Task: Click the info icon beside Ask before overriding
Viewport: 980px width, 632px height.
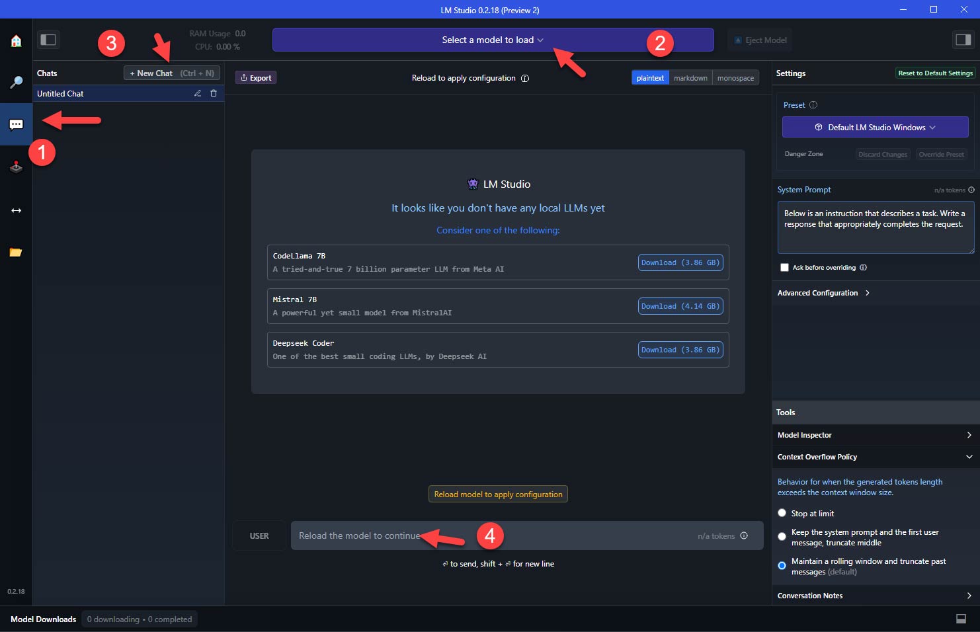Action: click(x=863, y=268)
